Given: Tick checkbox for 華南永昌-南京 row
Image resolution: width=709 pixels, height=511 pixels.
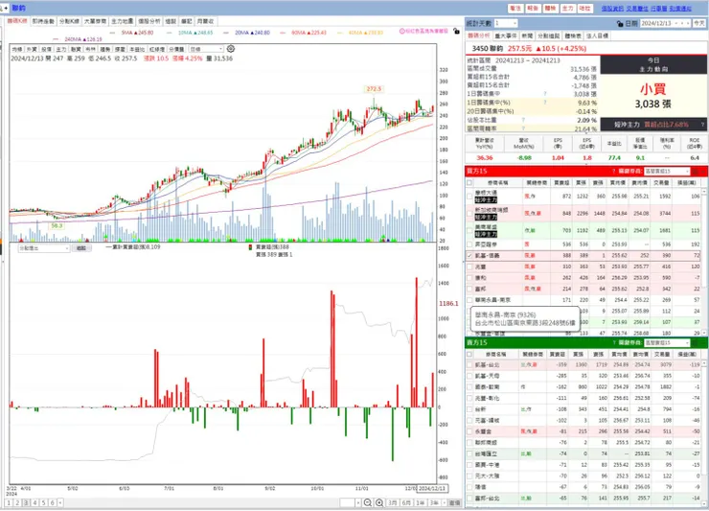Looking at the screenshot, I should [469, 300].
